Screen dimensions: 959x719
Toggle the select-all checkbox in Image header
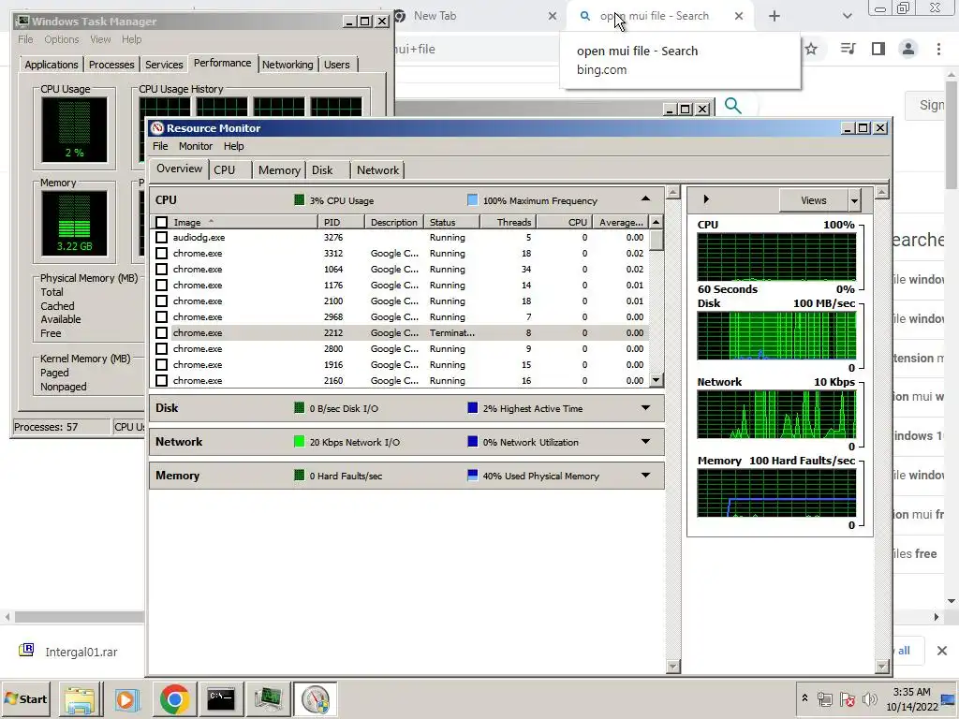point(161,222)
